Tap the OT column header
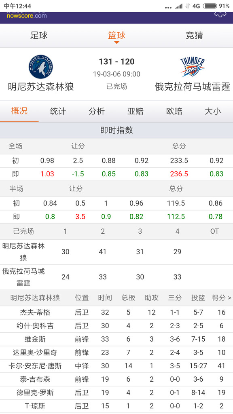This screenshot has height=414, width=233. (x=214, y=231)
